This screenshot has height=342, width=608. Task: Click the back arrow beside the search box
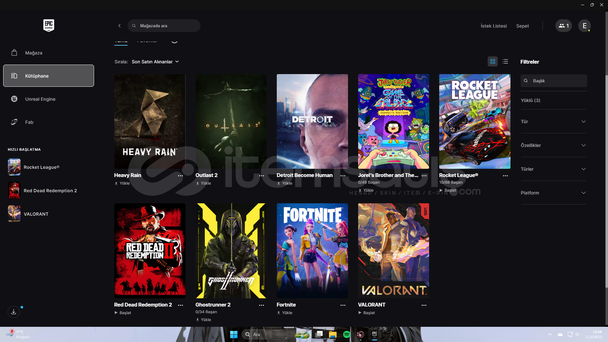click(x=119, y=26)
